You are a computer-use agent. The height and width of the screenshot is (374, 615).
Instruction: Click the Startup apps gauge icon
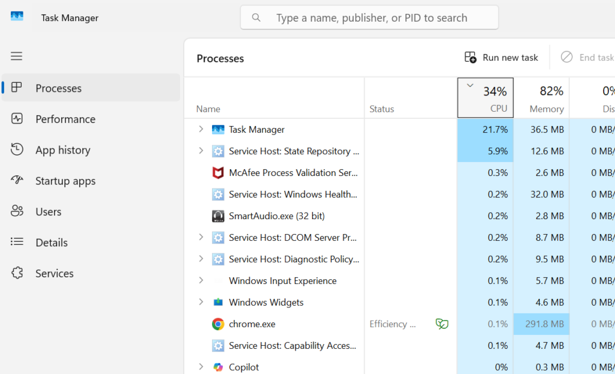coord(17,180)
